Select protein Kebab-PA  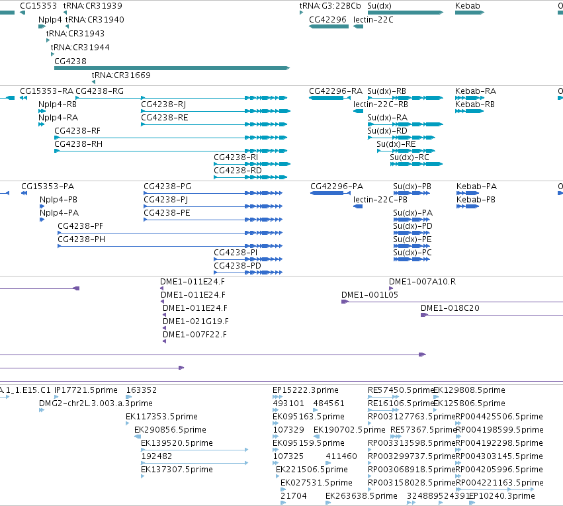(477, 187)
